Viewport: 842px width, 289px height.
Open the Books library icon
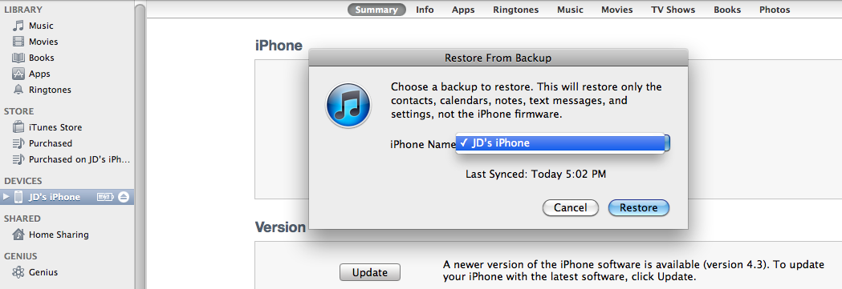[18, 58]
